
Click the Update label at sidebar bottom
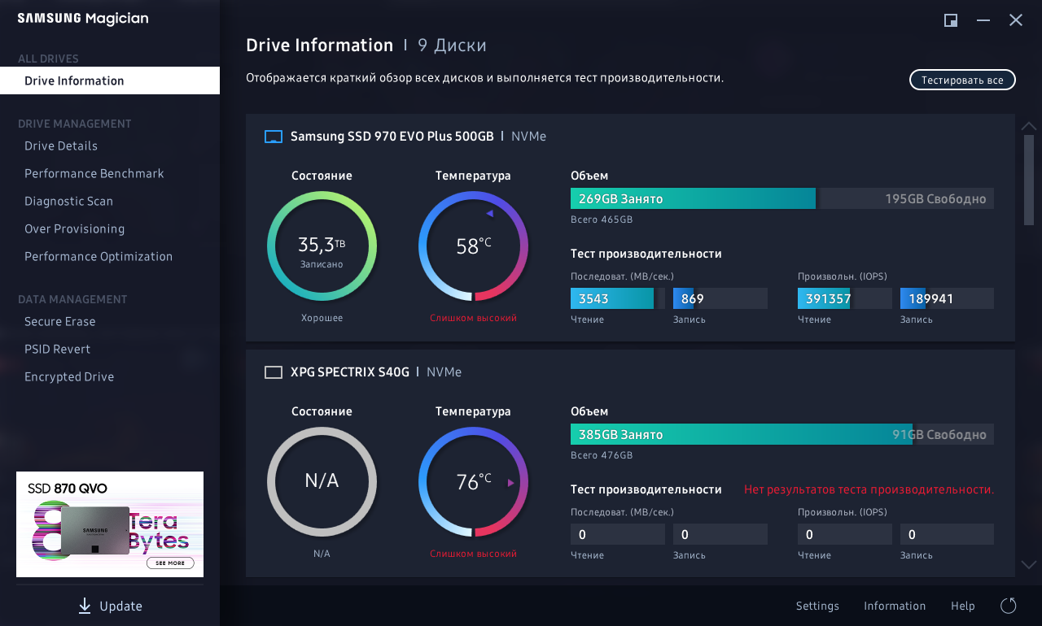[x=120, y=606]
